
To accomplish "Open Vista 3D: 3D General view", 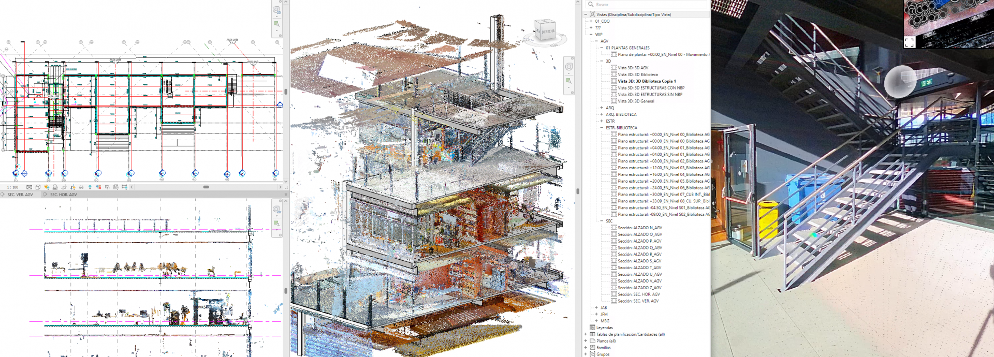I will [x=636, y=101].
